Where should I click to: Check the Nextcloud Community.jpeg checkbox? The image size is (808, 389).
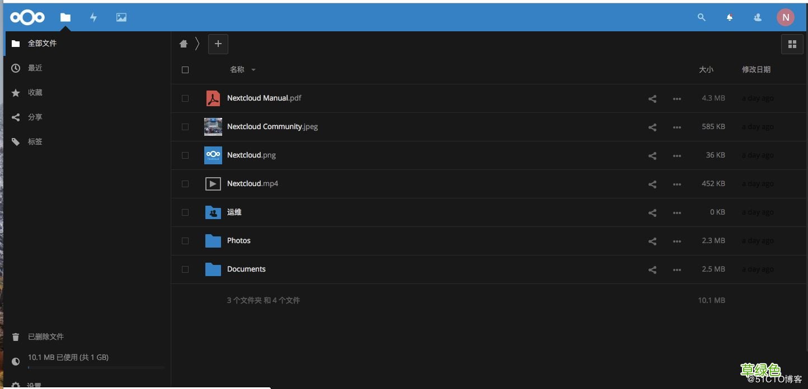[185, 127]
